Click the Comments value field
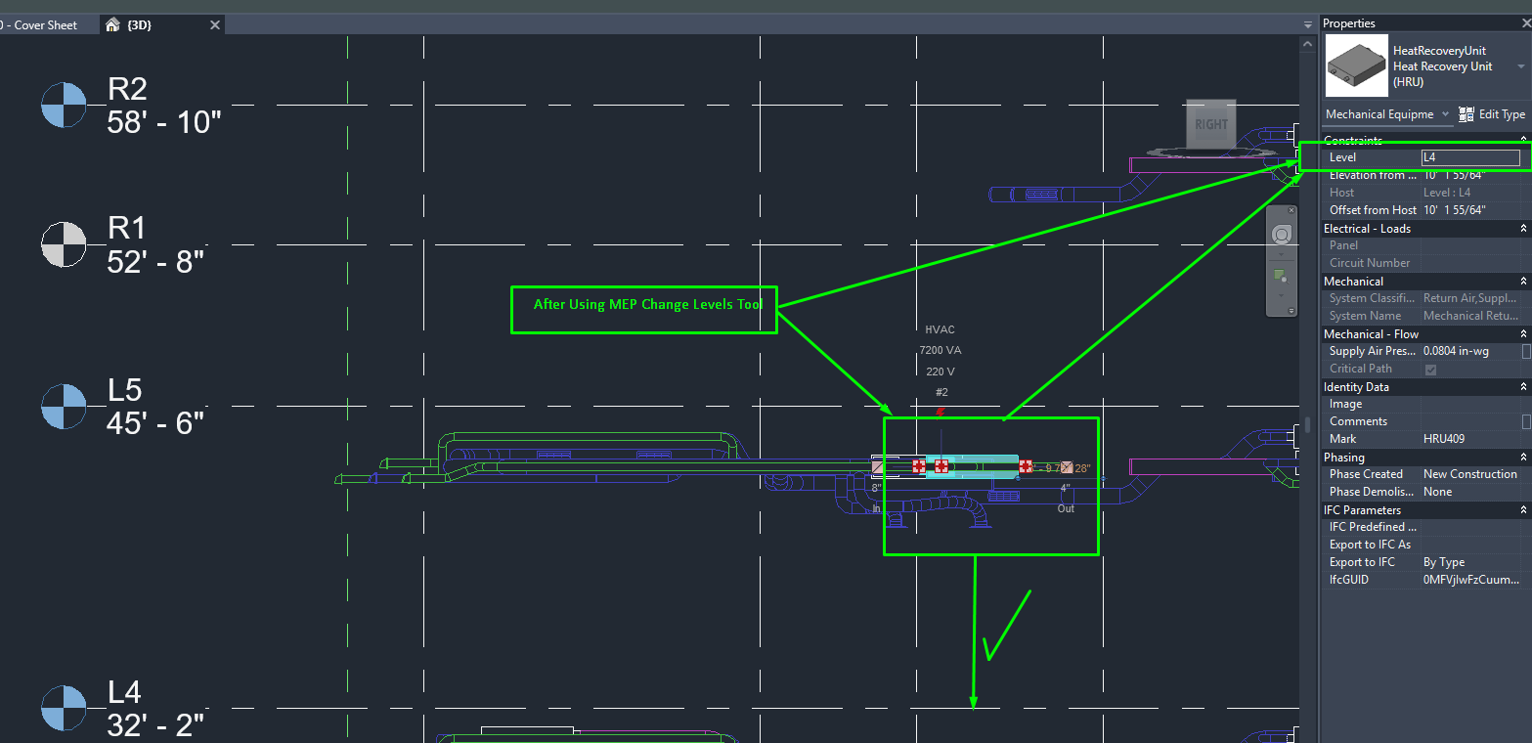1532x743 pixels. click(1471, 421)
